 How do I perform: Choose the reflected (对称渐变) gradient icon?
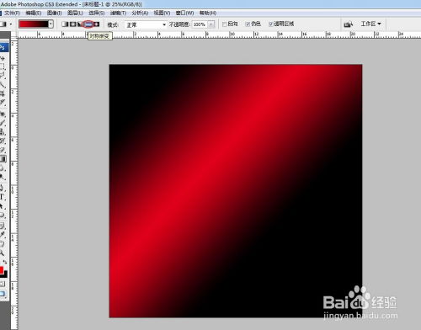pos(88,24)
